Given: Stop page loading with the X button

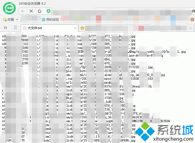Looking at the screenshot, I should pos(31,11).
